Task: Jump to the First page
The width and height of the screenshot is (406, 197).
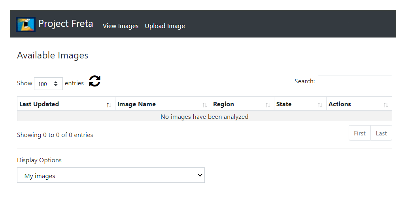Action: [x=360, y=133]
